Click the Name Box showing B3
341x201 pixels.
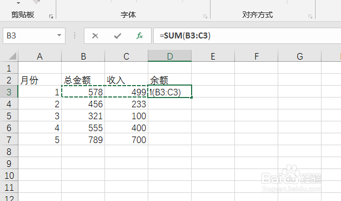tap(34, 36)
